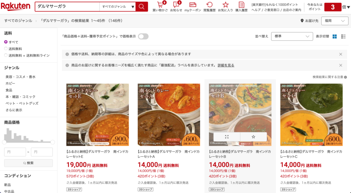Click the すべてのジャンル breadcrumb link
This screenshot has width=351, height=193.
18,21
